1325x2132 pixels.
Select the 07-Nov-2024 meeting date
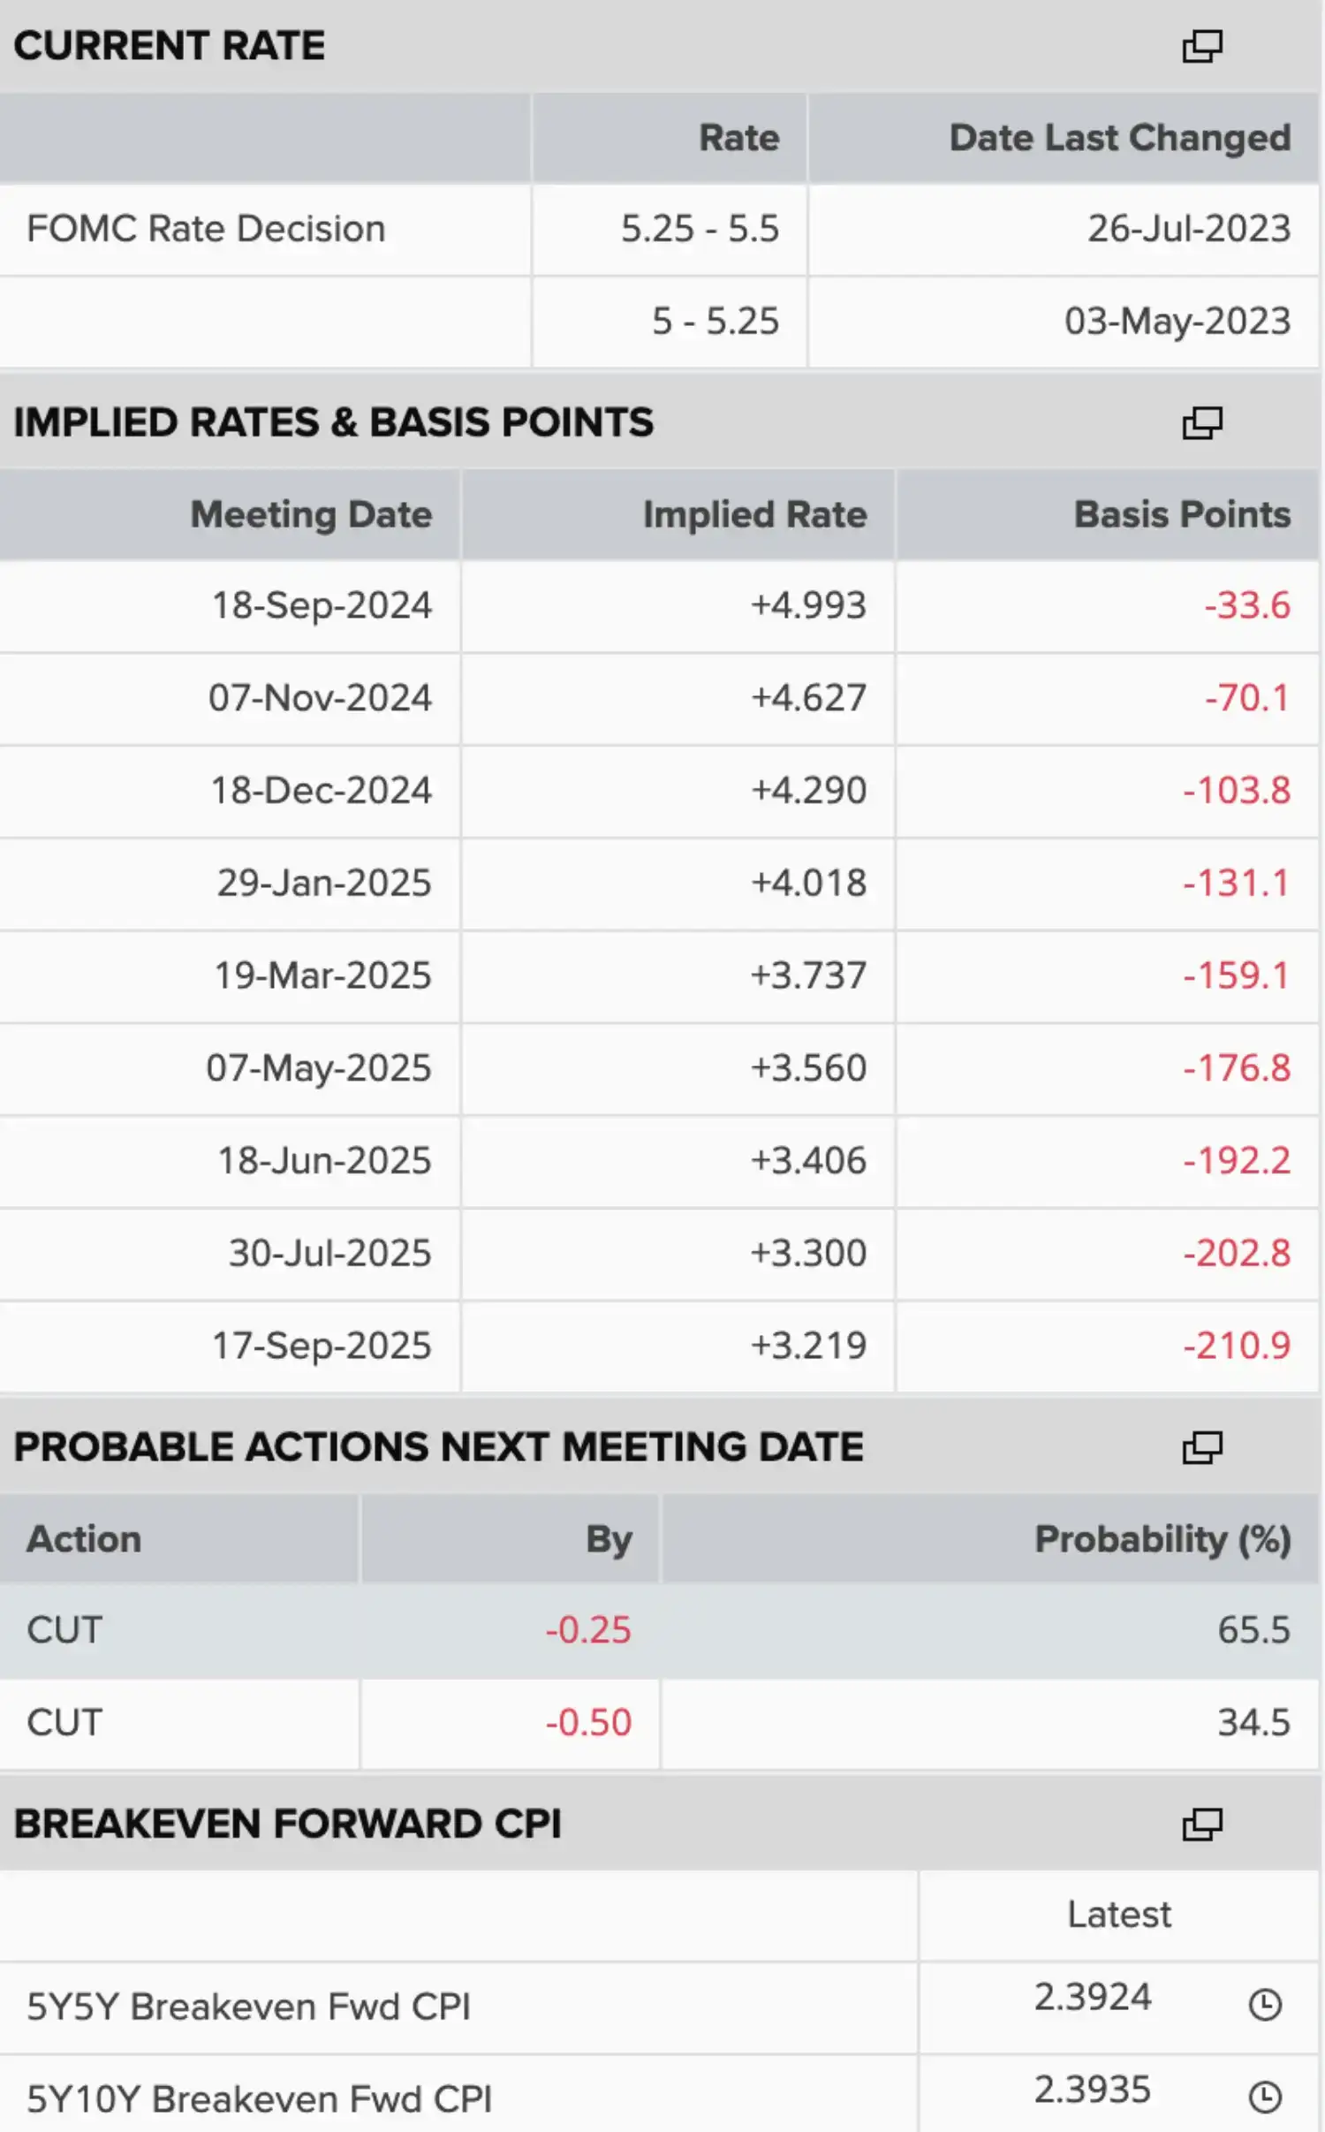tap(320, 698)
